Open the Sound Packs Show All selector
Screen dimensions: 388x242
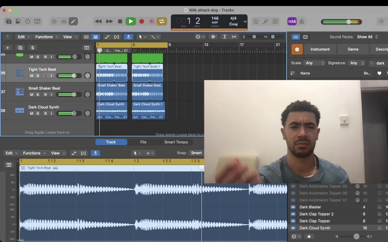click(367, 37)
